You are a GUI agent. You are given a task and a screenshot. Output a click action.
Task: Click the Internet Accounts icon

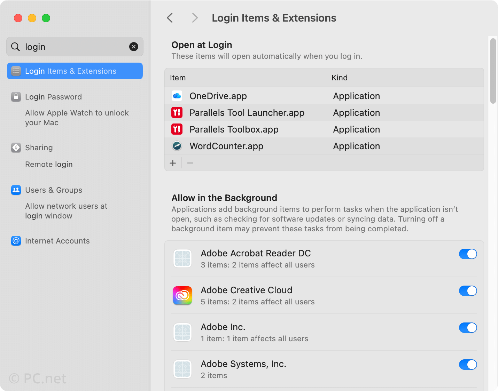pos(16,241)
